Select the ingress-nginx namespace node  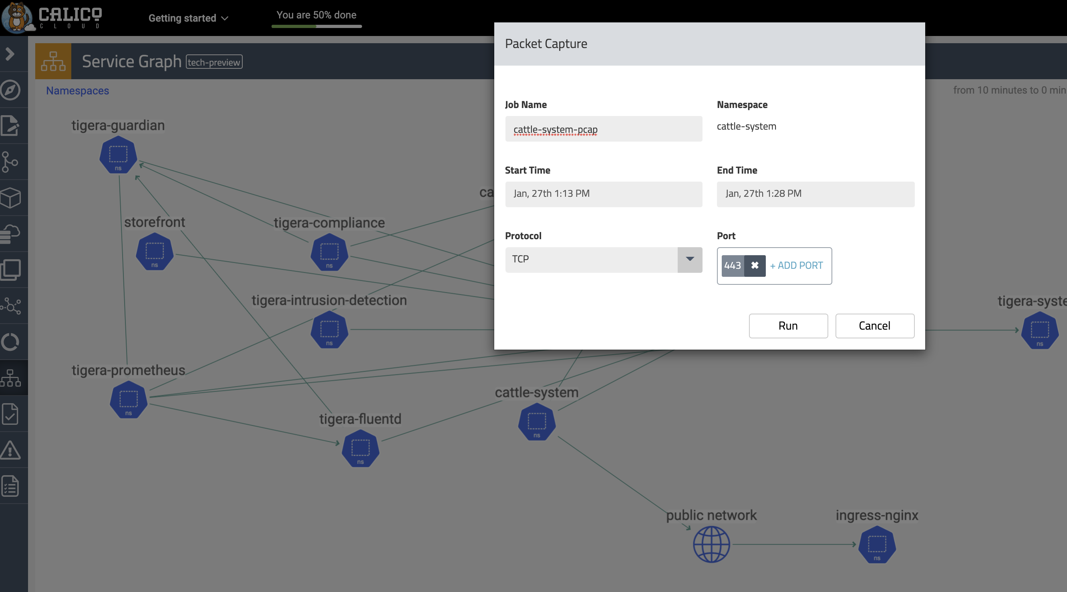click(x=877, y=544)
